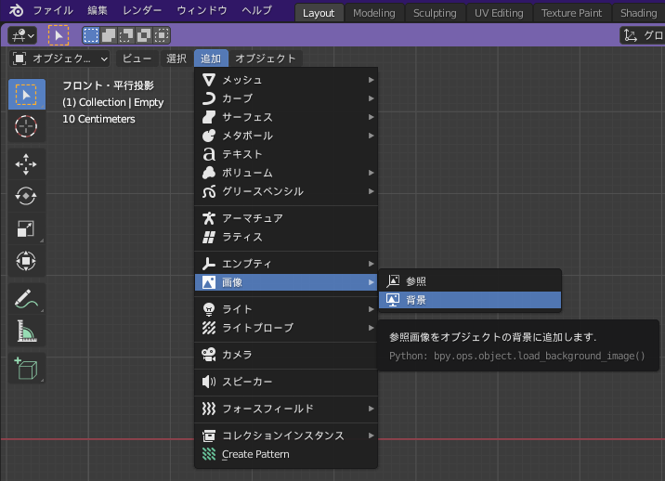Screen dimensions: 665x481
Task: Add a テキスト object
Action: click(286, 154)
